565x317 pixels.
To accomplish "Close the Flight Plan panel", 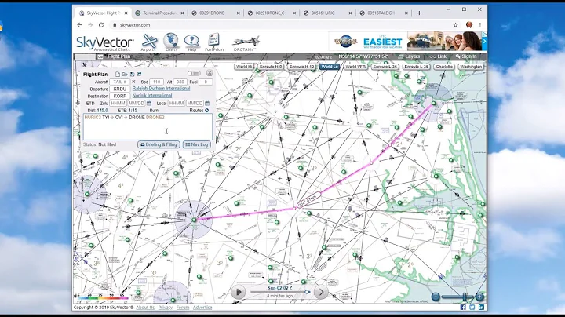I will 210,73.
